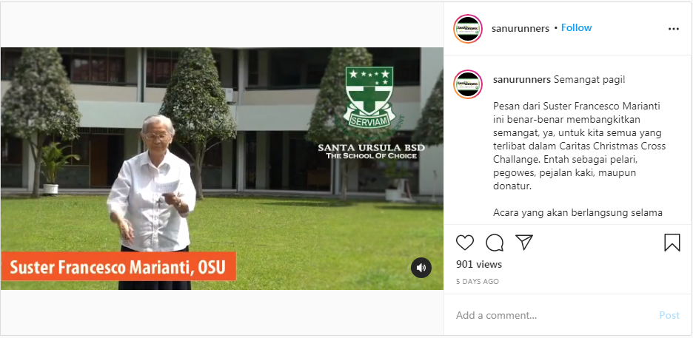The height and width of the screenshot is (338, 693).
Task: Submit comment with the Post button
Action: pyautogui.click(x=669, y=316)
